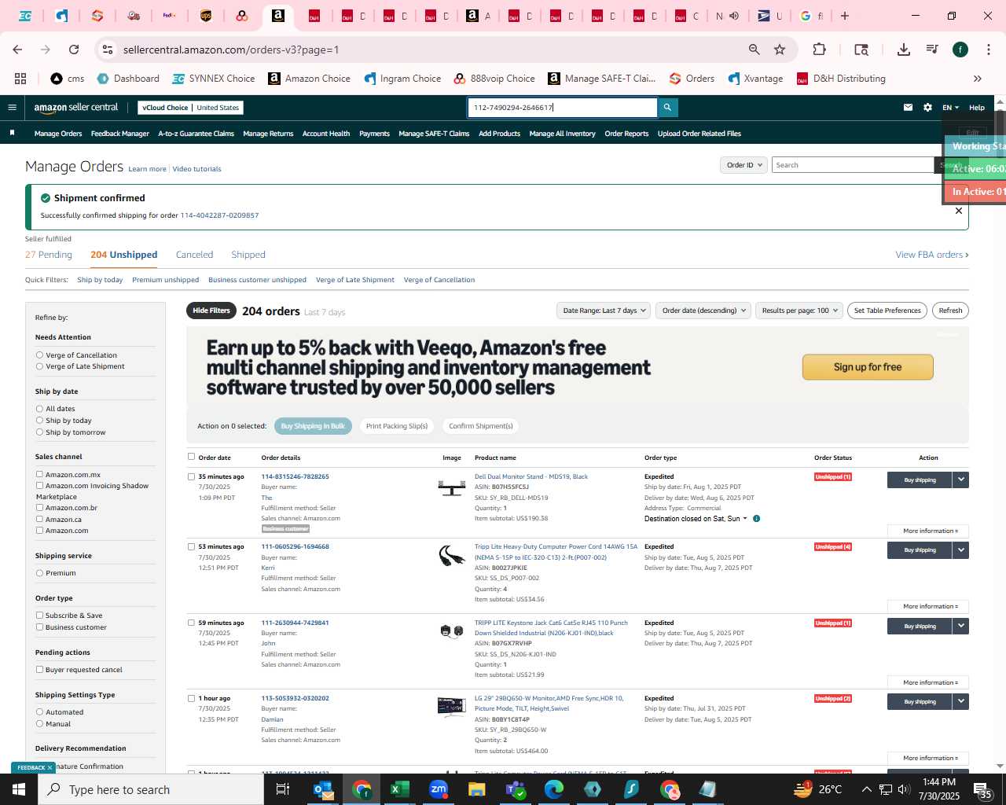This screenshot has width=1006, height=805.
Task: Open Manage Returns menu item
Action: click(268, 134)
